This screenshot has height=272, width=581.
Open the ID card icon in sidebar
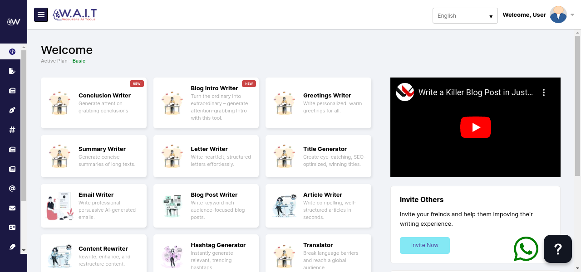tap(12, 228)
